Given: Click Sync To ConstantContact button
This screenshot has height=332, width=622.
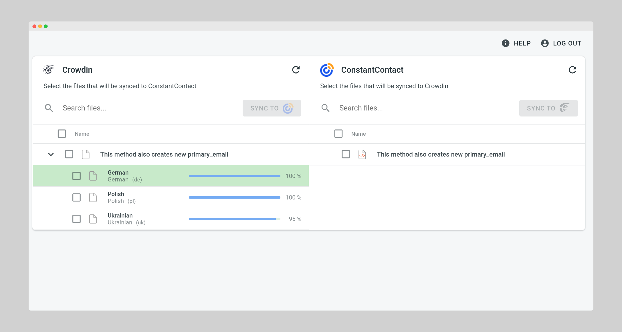Looking at the screenshot, I should click(x=272, y=108).
